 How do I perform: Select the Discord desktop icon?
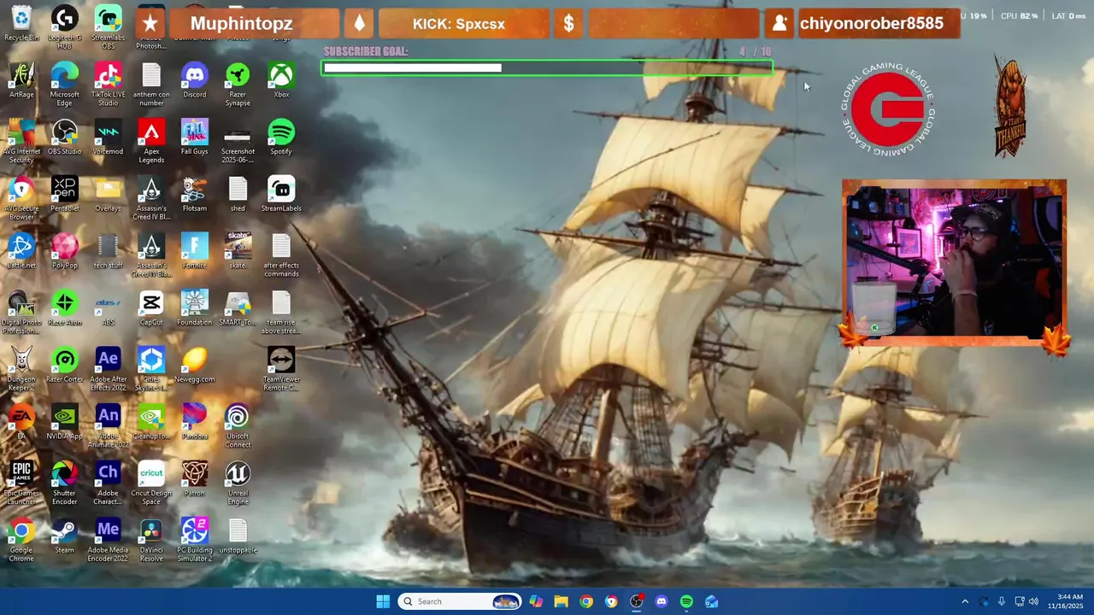pyautogui.click(x=194, y=80)
